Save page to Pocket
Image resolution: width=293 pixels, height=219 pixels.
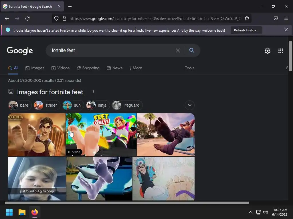click(276, 18)
